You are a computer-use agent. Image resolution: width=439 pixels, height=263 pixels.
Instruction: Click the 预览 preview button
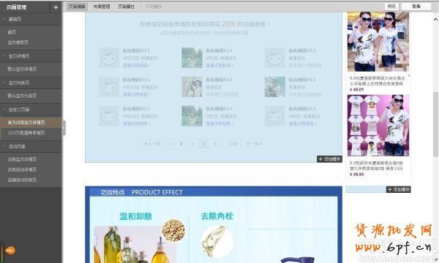391,6
